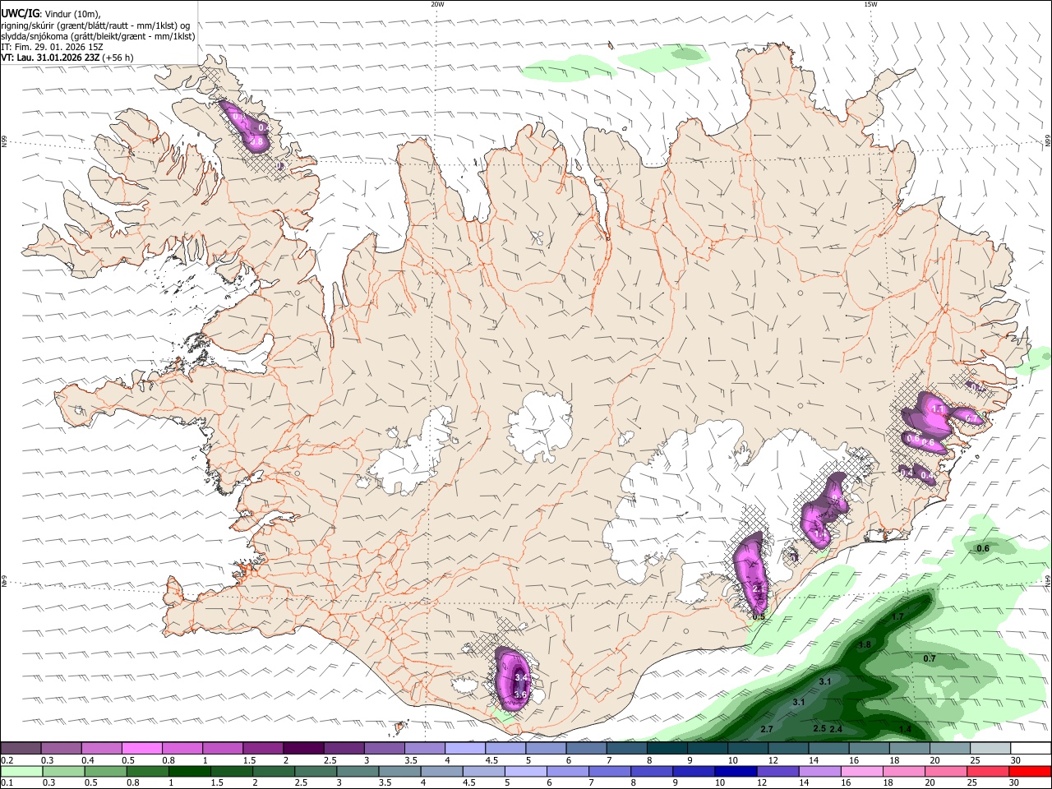Image resolution: width=1052 pixels, height=789 pixels.
Task: Select palest green lower swatch labelled 0.1
Action: (x=21, y=771)
